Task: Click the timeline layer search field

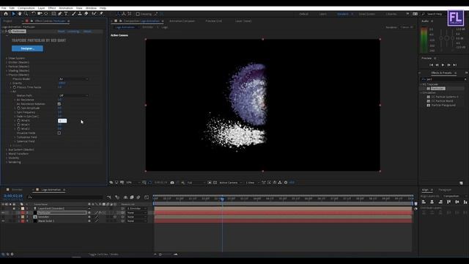Action: [66, 197]
